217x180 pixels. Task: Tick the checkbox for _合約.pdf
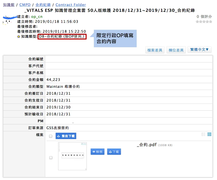tap(51, 158)
